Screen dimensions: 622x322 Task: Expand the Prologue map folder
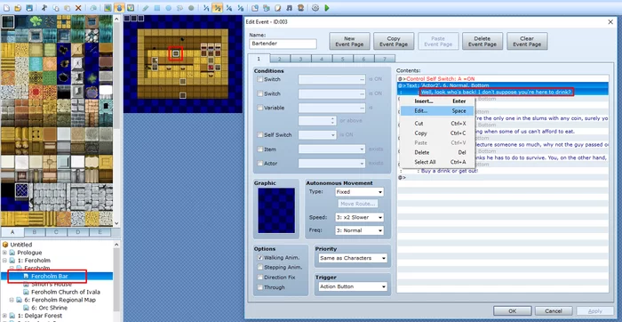[x=4, y=253]
